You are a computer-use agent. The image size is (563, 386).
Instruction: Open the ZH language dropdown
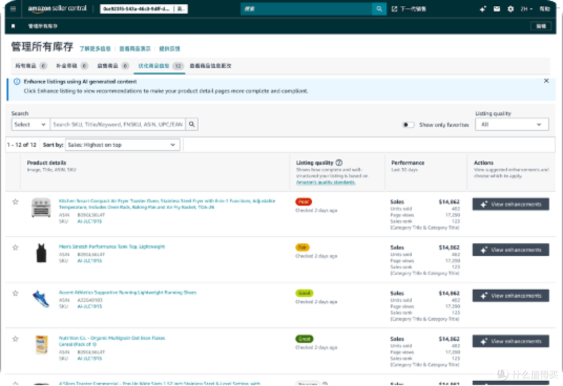pyautogui.click(x=527, y=9)
